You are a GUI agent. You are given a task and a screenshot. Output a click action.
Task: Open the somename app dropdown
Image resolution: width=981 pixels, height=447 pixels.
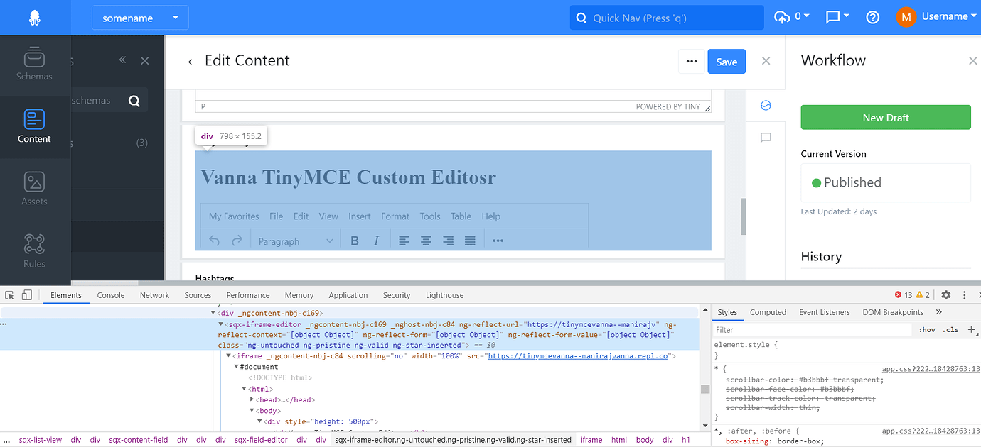140,18
